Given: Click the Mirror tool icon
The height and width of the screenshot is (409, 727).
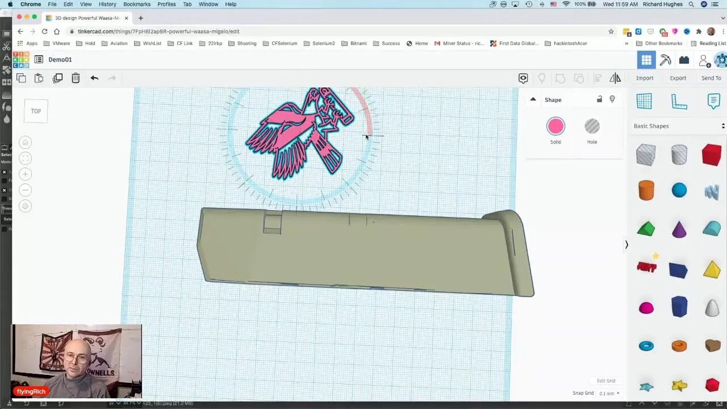Looking at the screenshot, I should coord(615,78).
